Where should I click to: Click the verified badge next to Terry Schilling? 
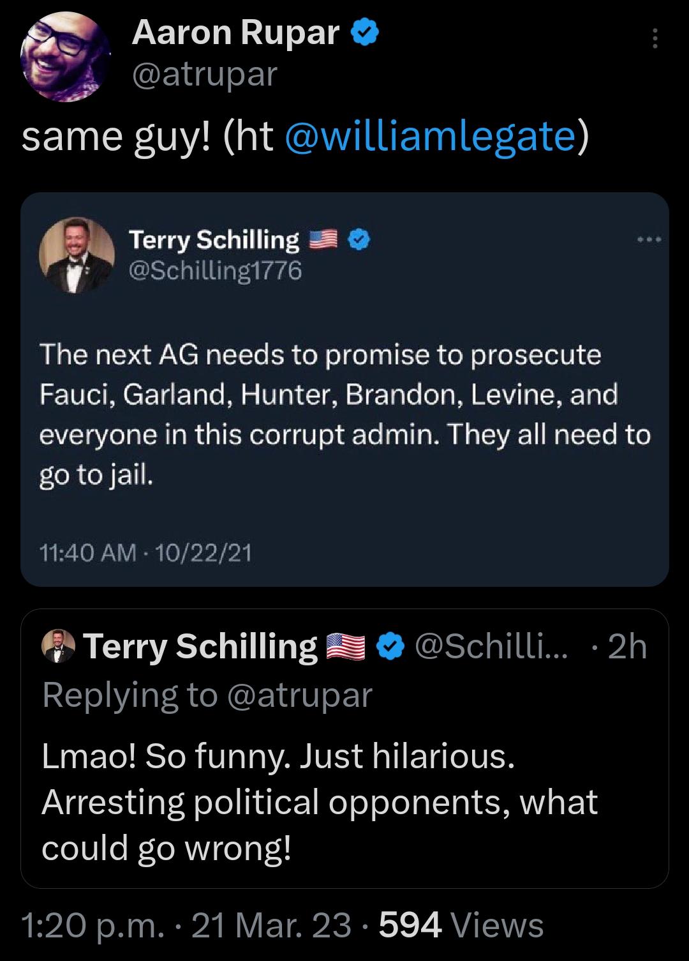358,238
